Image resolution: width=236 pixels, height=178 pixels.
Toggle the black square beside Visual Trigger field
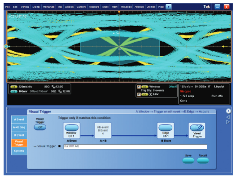(x=60, y=146)
